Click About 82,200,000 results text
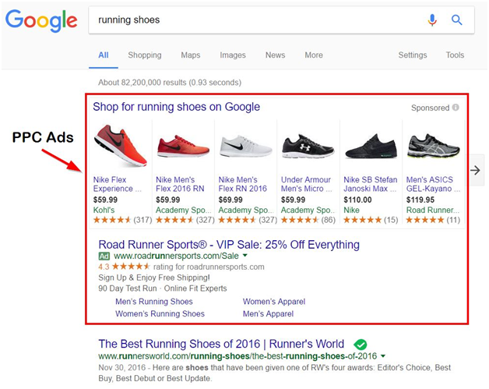This screenshot has width=489, height=389. pos(170,83)
